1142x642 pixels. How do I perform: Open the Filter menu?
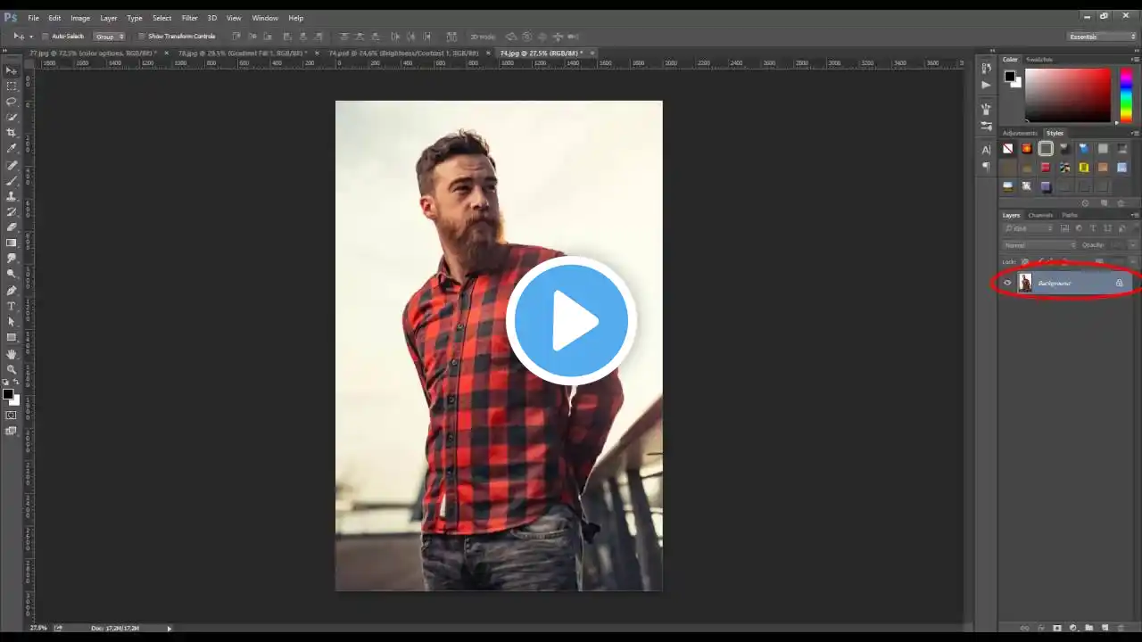[x=189, y=18]
